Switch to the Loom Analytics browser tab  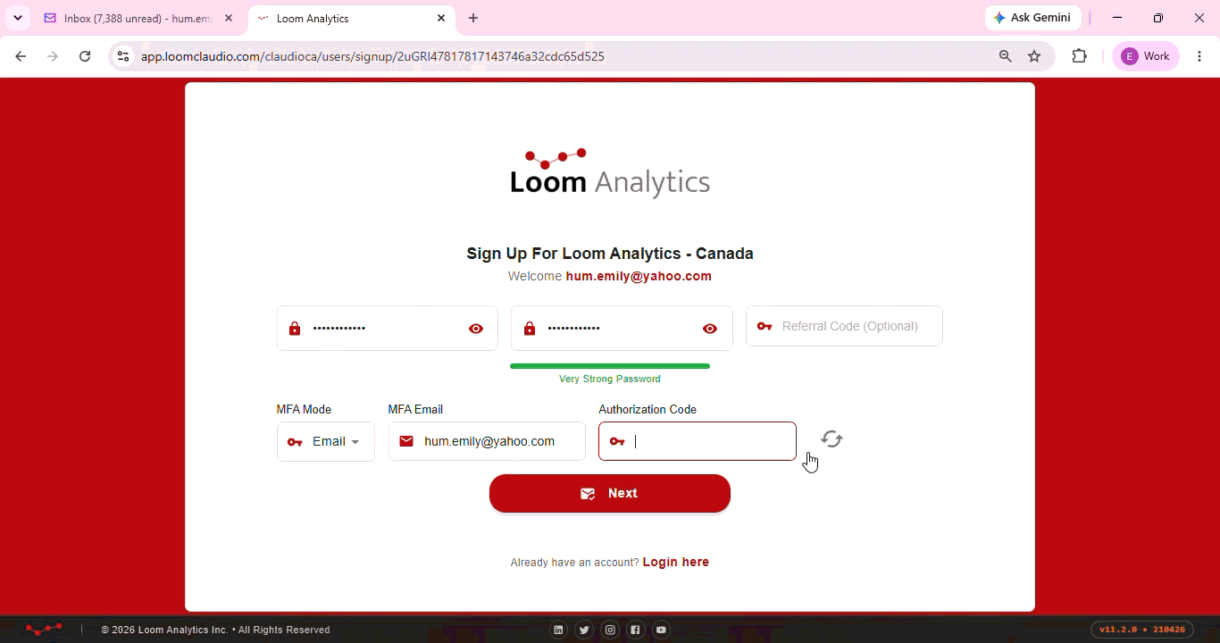[x=352, y=18]
